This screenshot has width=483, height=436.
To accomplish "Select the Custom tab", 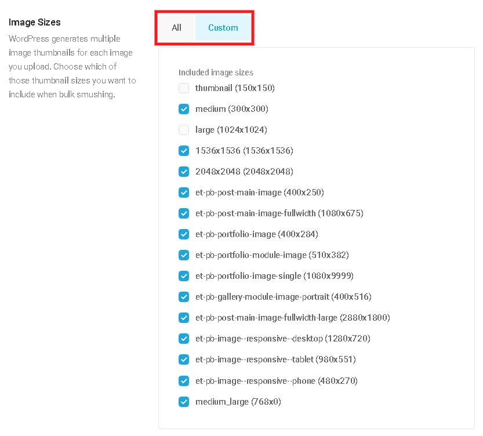I will 223,28.
